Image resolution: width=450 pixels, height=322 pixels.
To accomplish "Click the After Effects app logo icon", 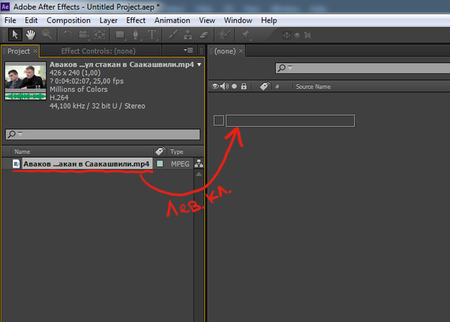I will click(5, 6).
